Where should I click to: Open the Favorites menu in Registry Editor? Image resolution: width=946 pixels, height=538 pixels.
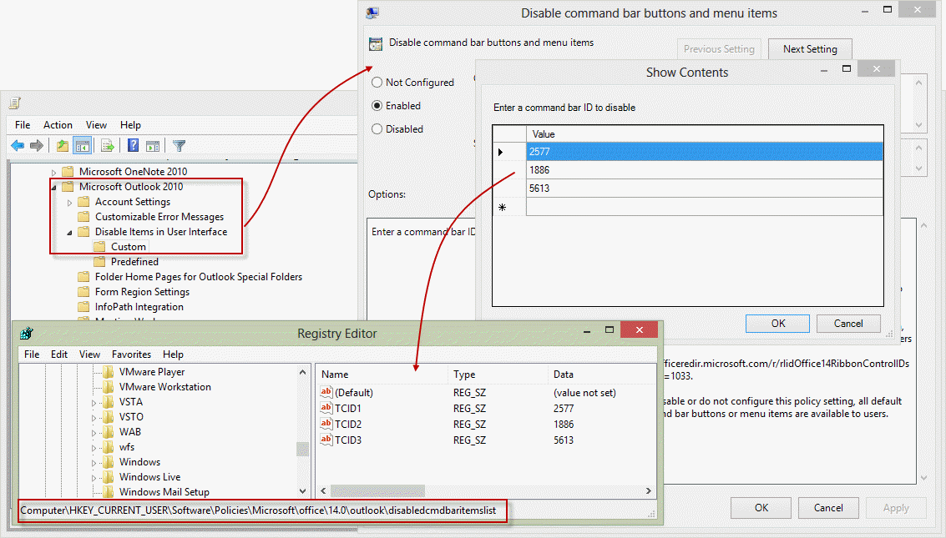[132, 354]
